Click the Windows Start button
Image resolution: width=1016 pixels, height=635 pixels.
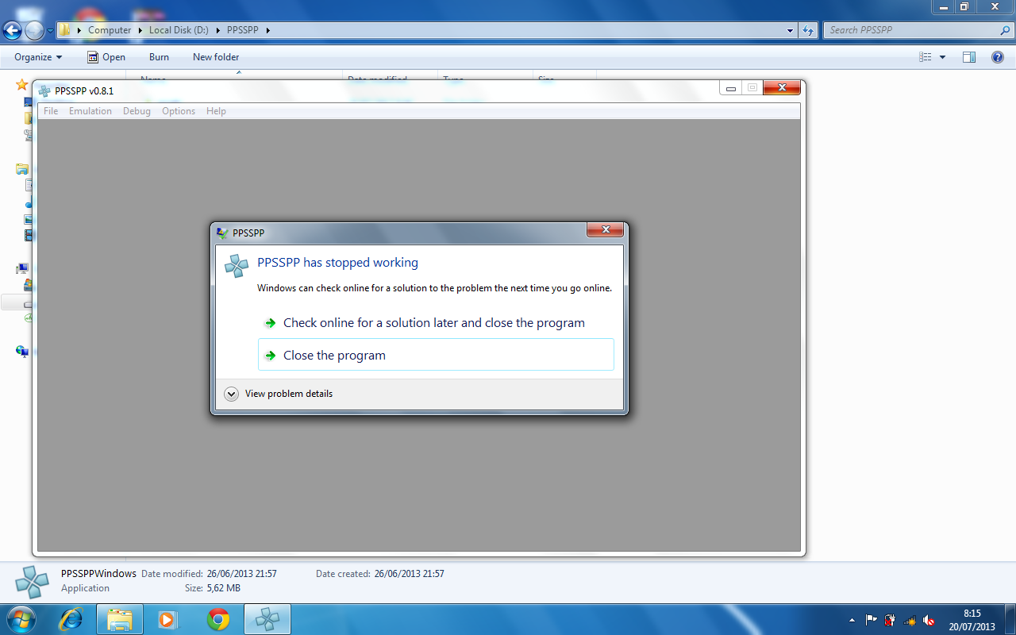click(20, 618)
